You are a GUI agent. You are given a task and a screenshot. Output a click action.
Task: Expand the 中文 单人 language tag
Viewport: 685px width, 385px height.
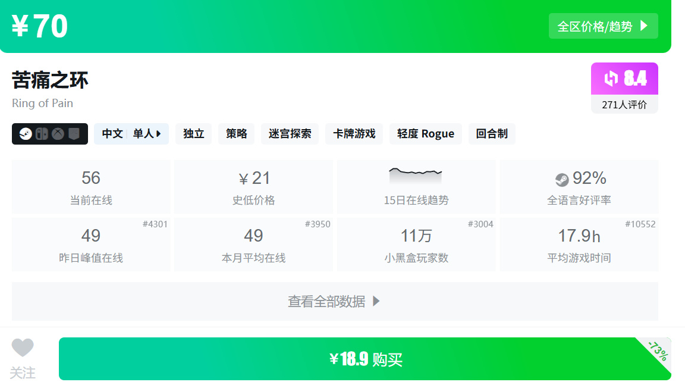tap(131, 134)
